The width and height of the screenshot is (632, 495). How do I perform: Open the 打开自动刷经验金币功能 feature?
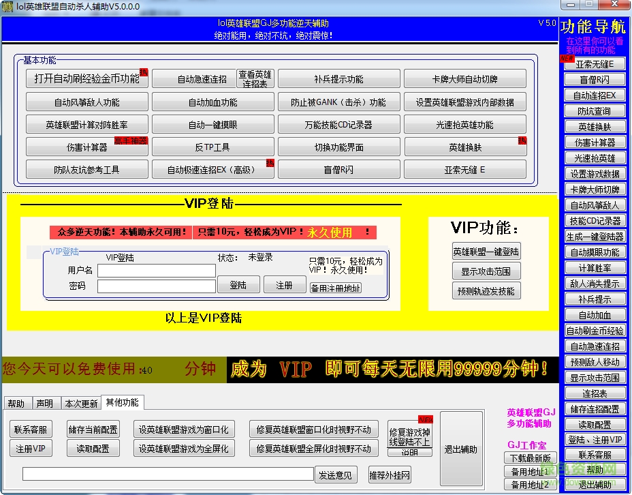click(86, 78)
